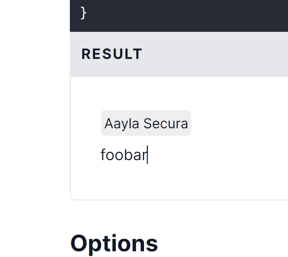This screenshot has width=288, height=257.
Task: Click the dark code block right of the brace
Action: 190,14
